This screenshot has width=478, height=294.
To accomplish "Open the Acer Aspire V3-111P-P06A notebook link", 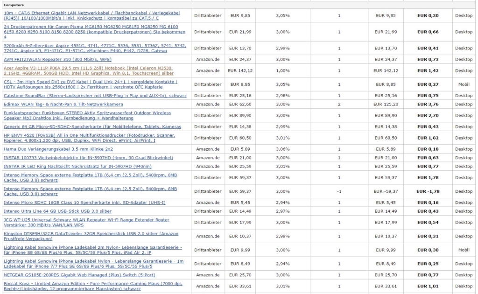I will point(88,70).
